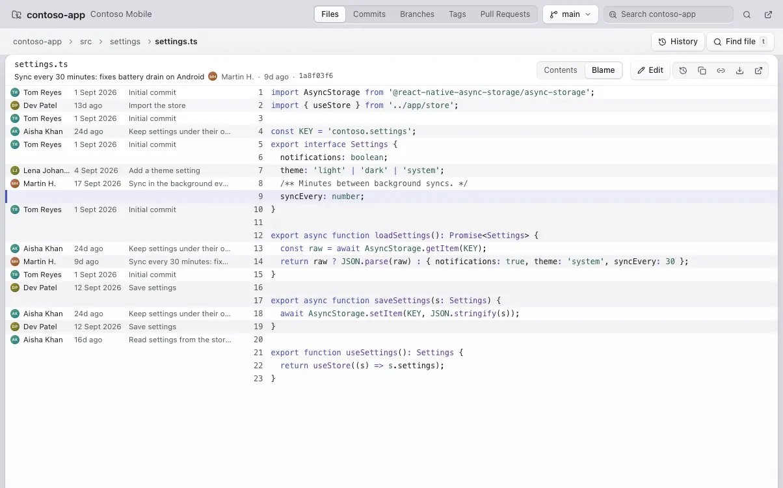Click the search magnifier icon in top bar
783x488 pixels.
click(747, 14)
